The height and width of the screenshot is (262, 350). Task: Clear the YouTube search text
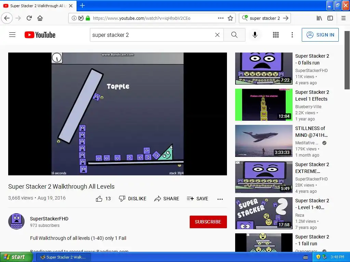point(217,35)
